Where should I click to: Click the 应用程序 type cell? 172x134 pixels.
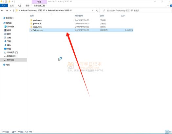104,30
